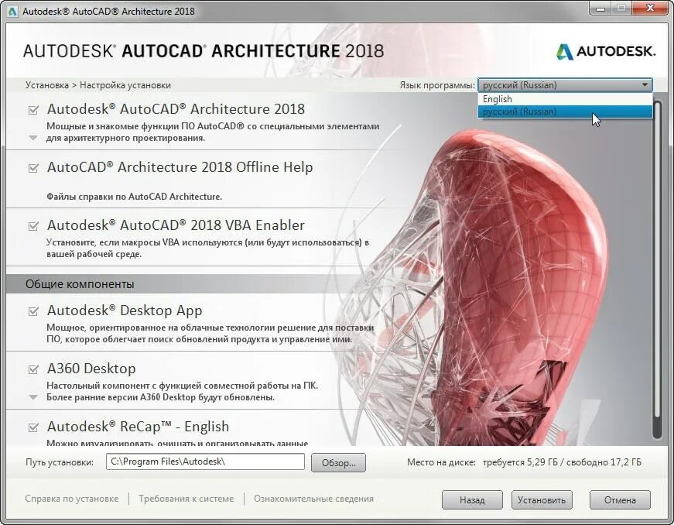Click the Установка breadcrumb text
674x525 pixels.
pos(47,85)
